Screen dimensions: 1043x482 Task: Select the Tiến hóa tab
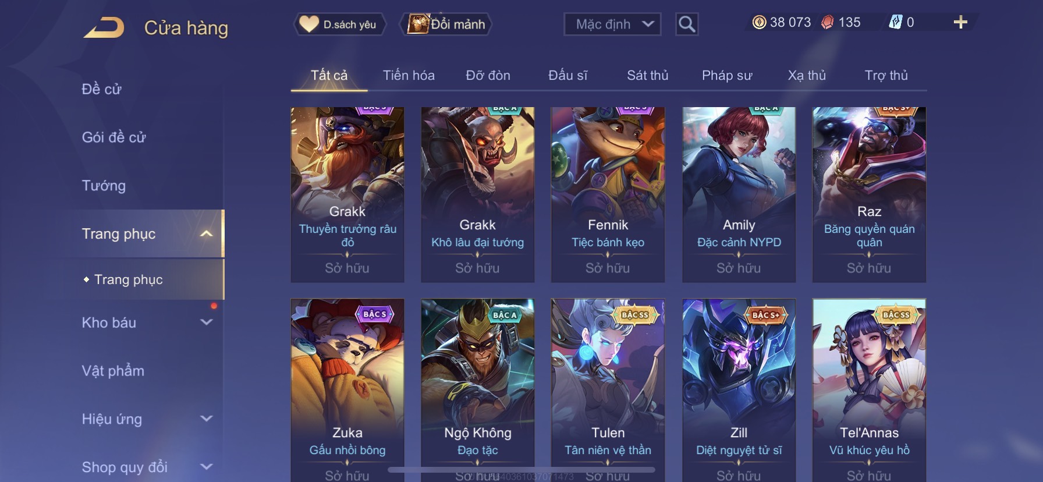tap(409, 75)
